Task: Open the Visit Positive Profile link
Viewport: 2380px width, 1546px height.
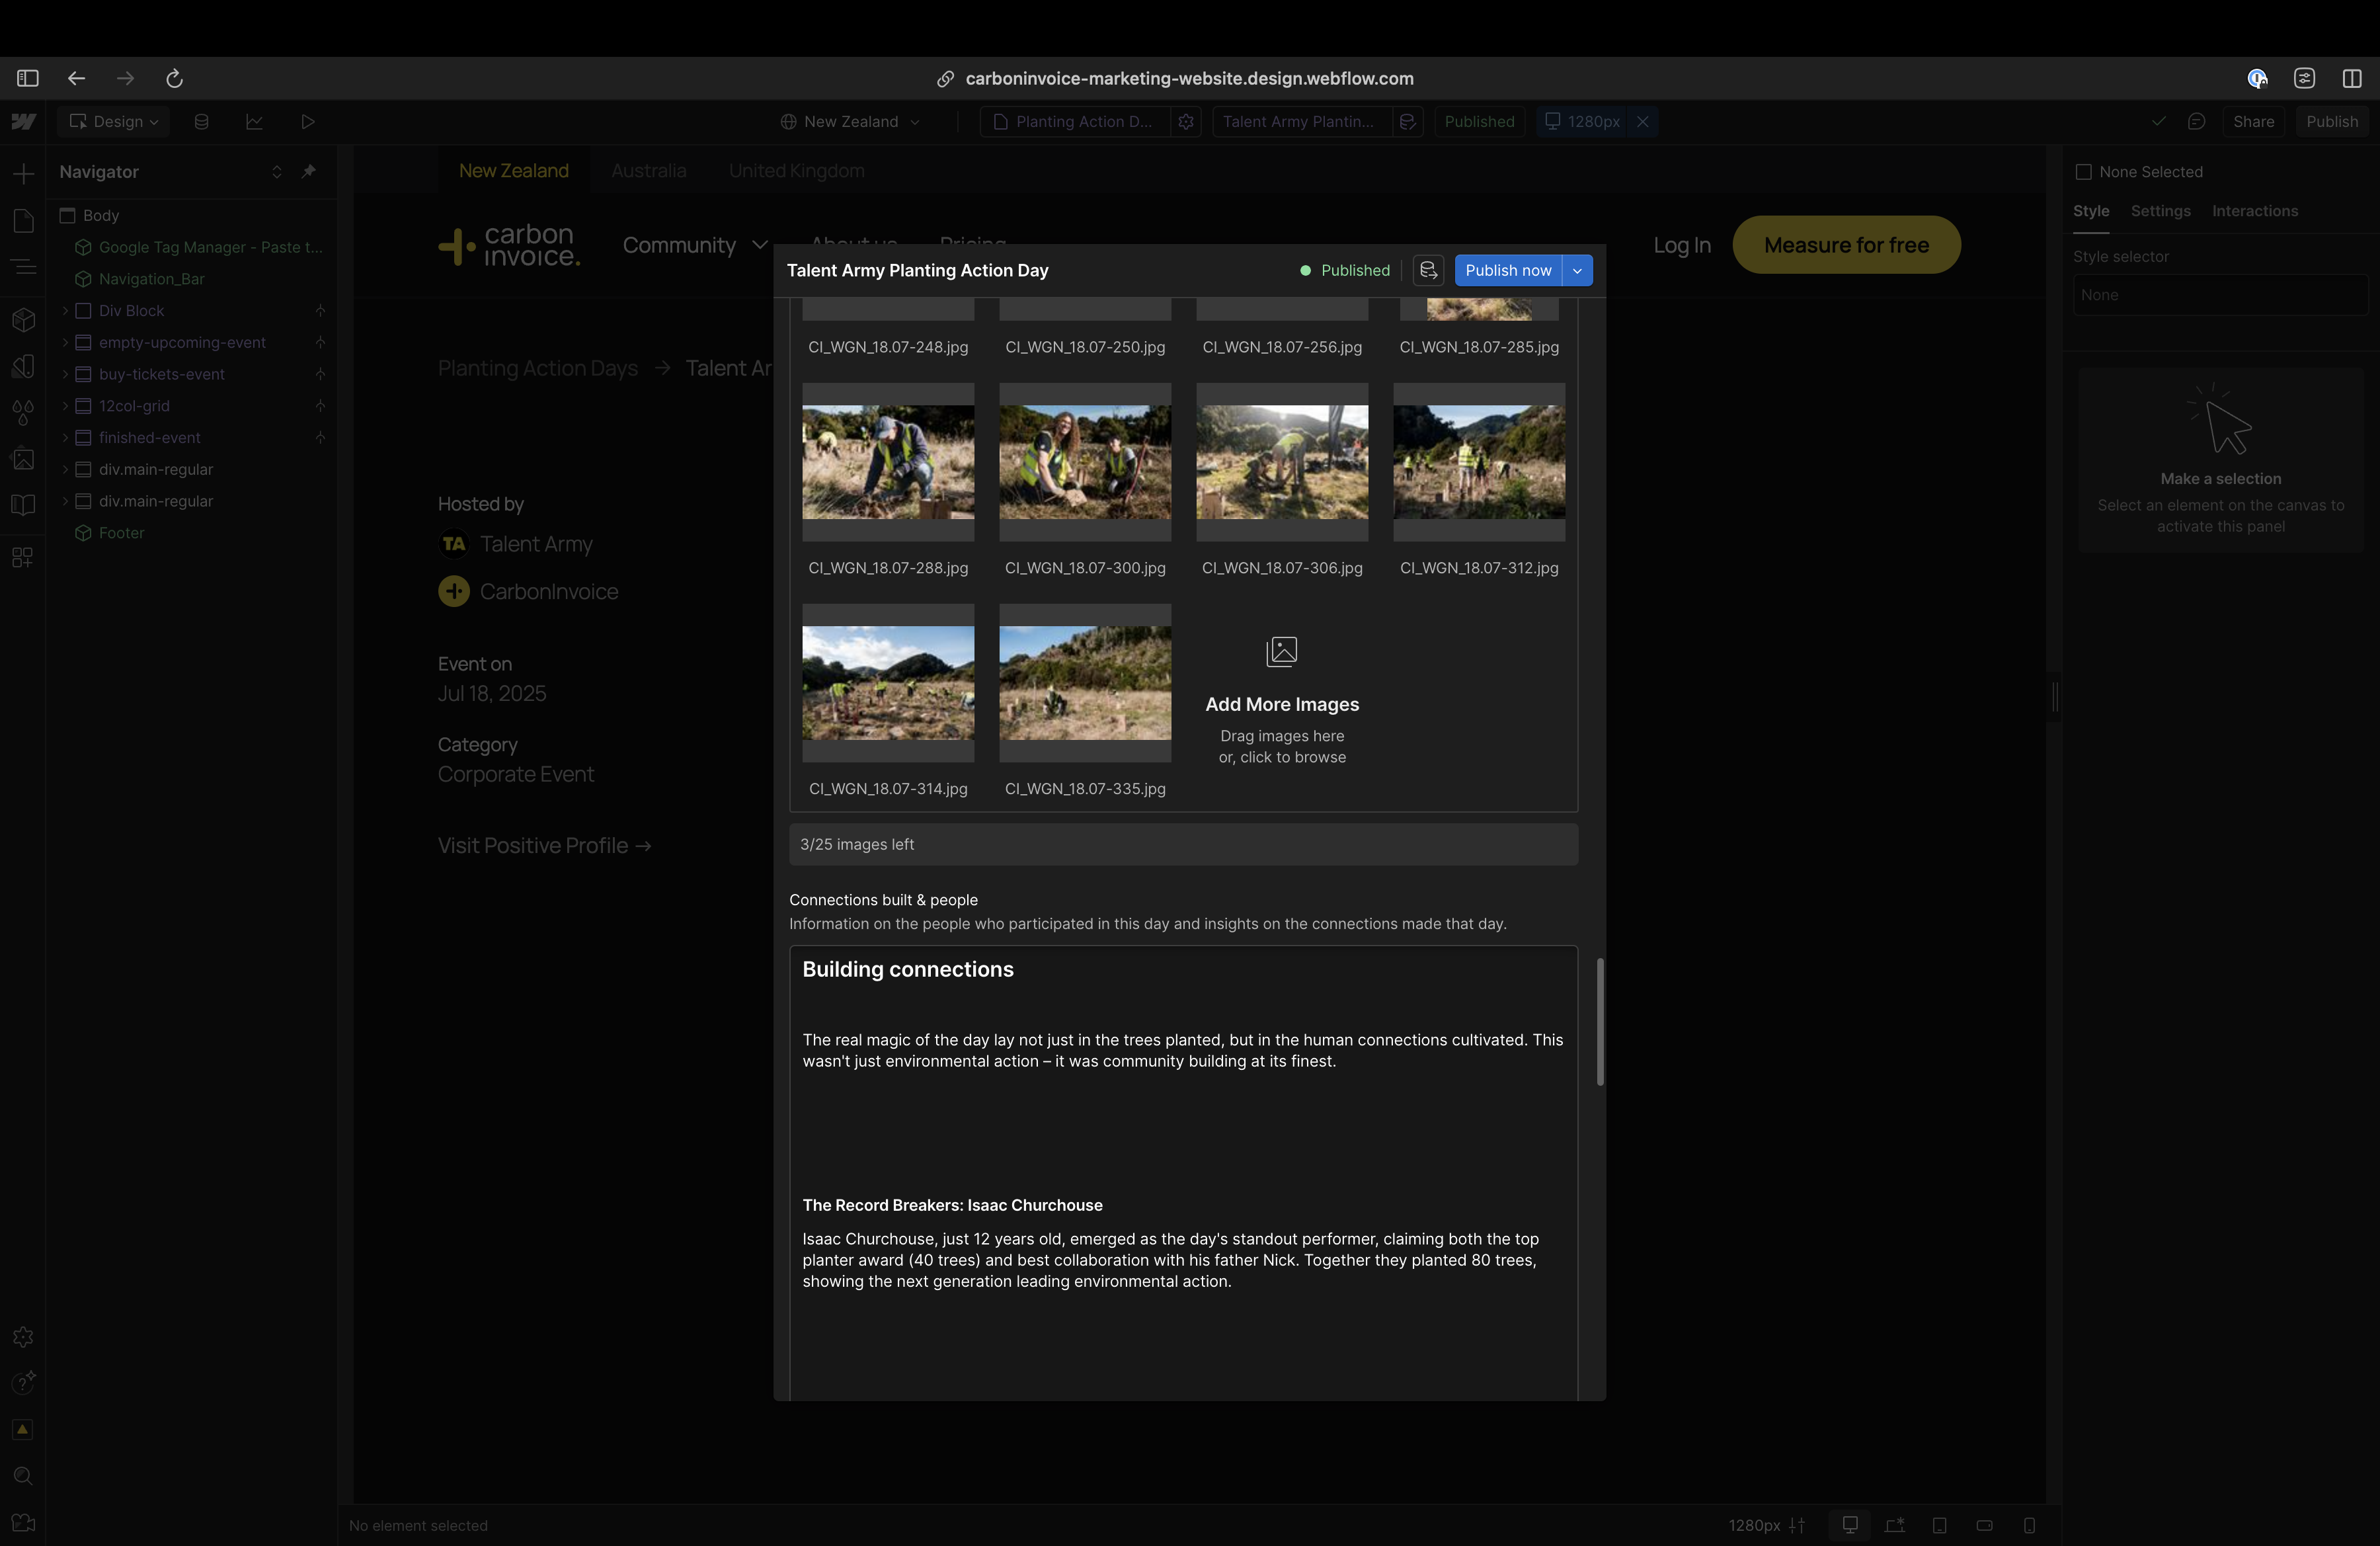Action: tap(544, 846)
